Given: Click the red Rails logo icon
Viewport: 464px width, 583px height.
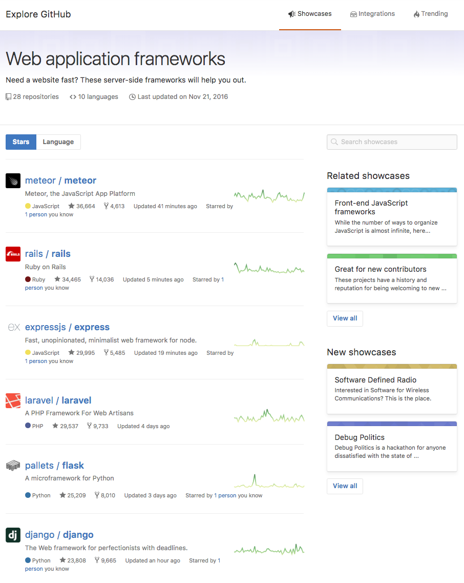Looking at the screenshot, I should click(13, 254).
